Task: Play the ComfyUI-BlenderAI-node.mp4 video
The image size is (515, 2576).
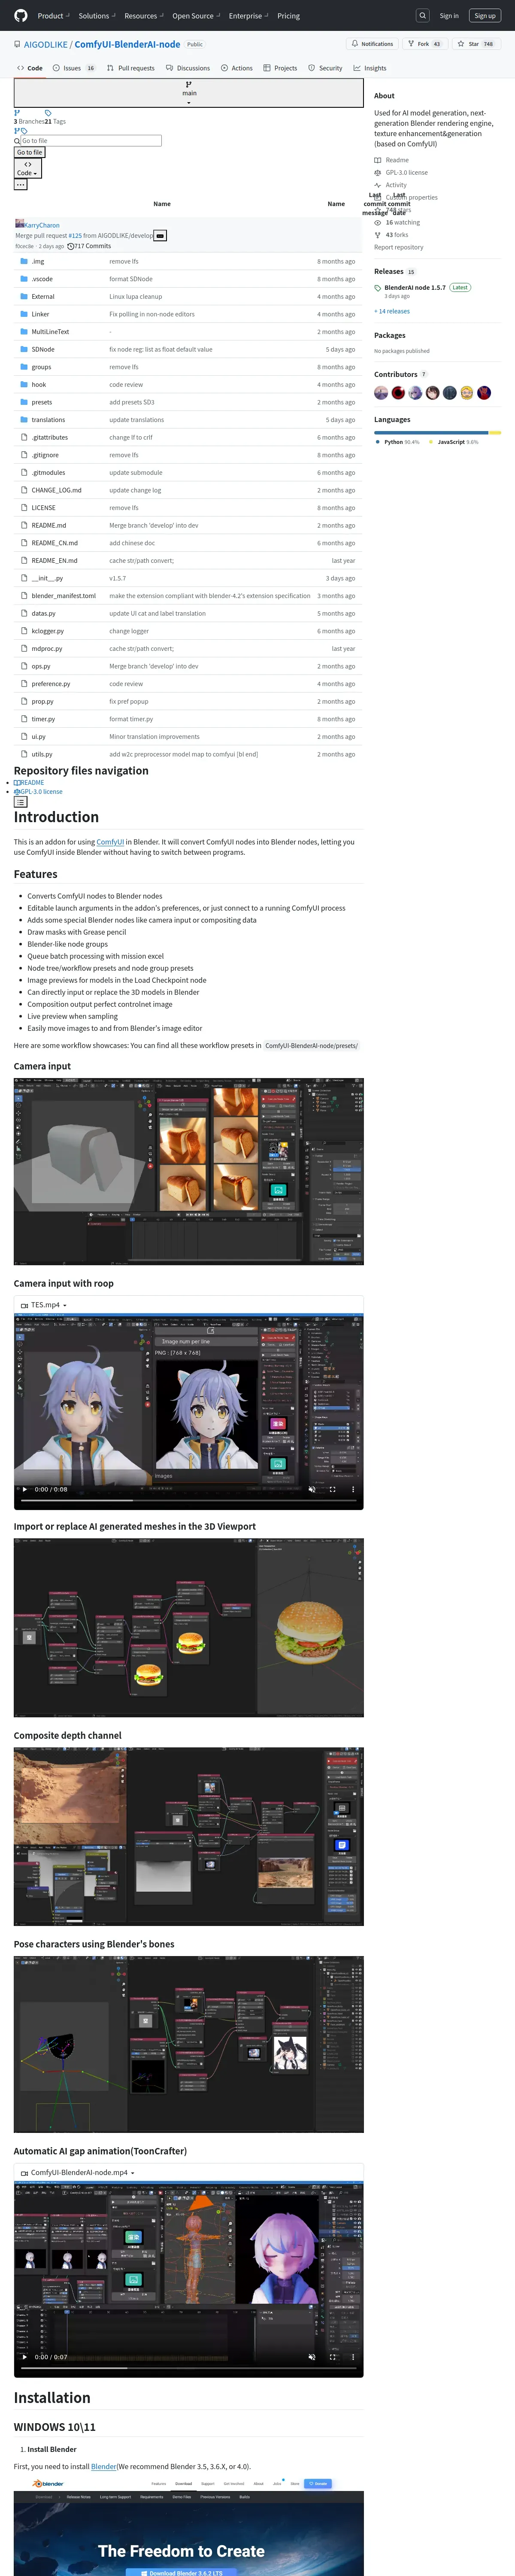Action: click(25, 2357)
